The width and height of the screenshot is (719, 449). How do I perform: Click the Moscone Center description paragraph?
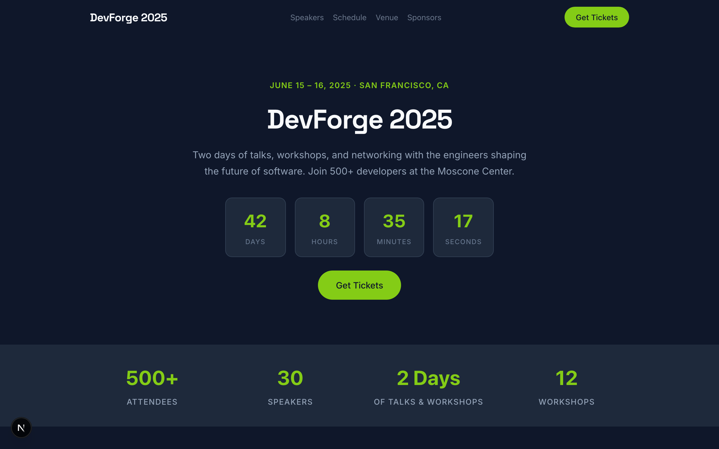point(359,163)
